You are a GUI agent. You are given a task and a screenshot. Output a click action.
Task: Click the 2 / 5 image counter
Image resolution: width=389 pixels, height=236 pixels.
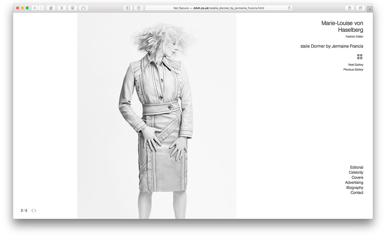pos(24,211)
